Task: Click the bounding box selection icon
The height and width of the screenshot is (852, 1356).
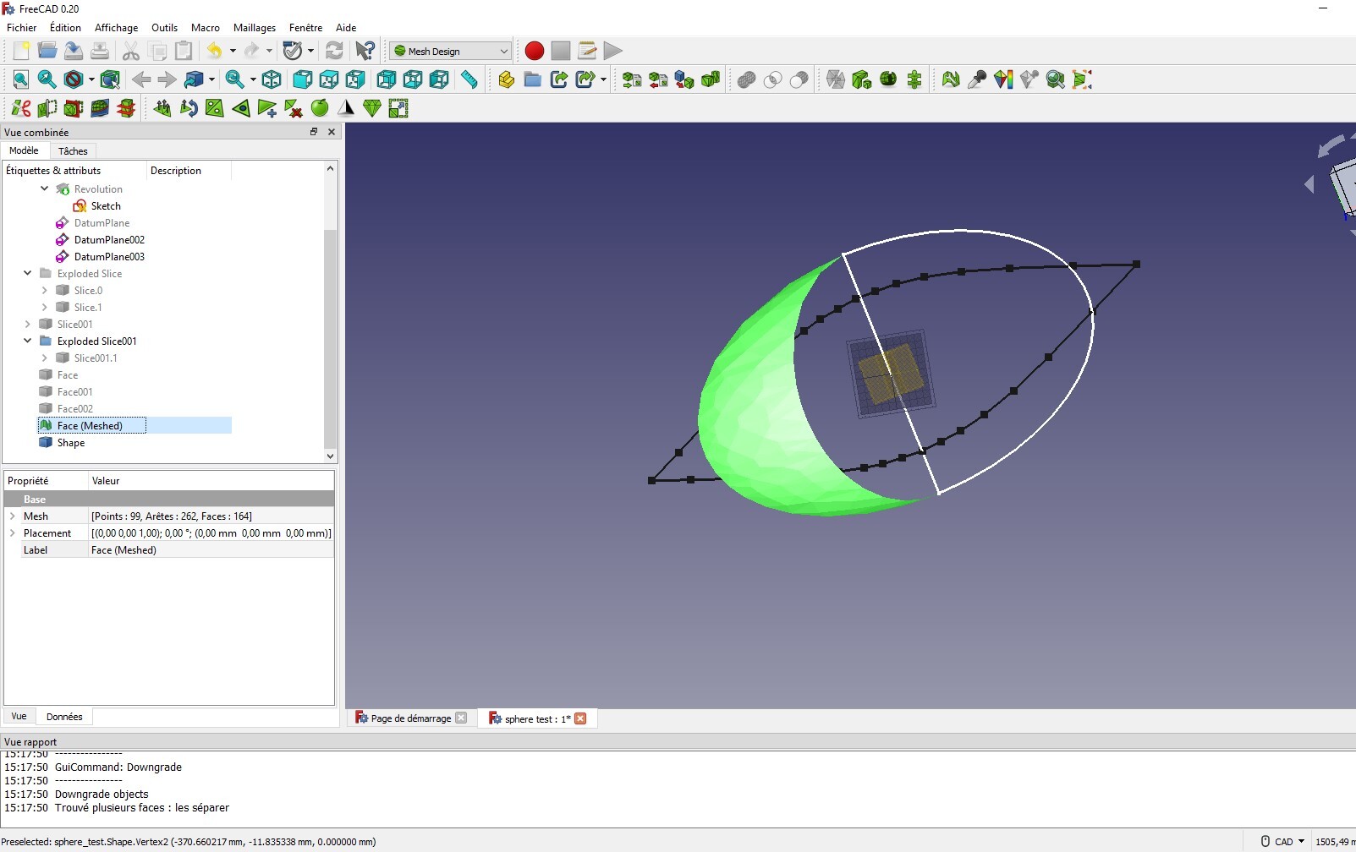Action: [110, 79]
